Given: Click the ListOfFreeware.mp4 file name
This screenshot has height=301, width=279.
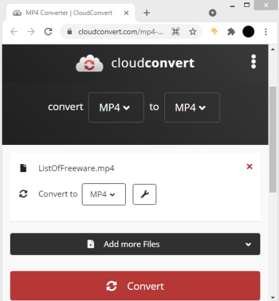Looking at the screenshot, I should [x=76, y=168].
